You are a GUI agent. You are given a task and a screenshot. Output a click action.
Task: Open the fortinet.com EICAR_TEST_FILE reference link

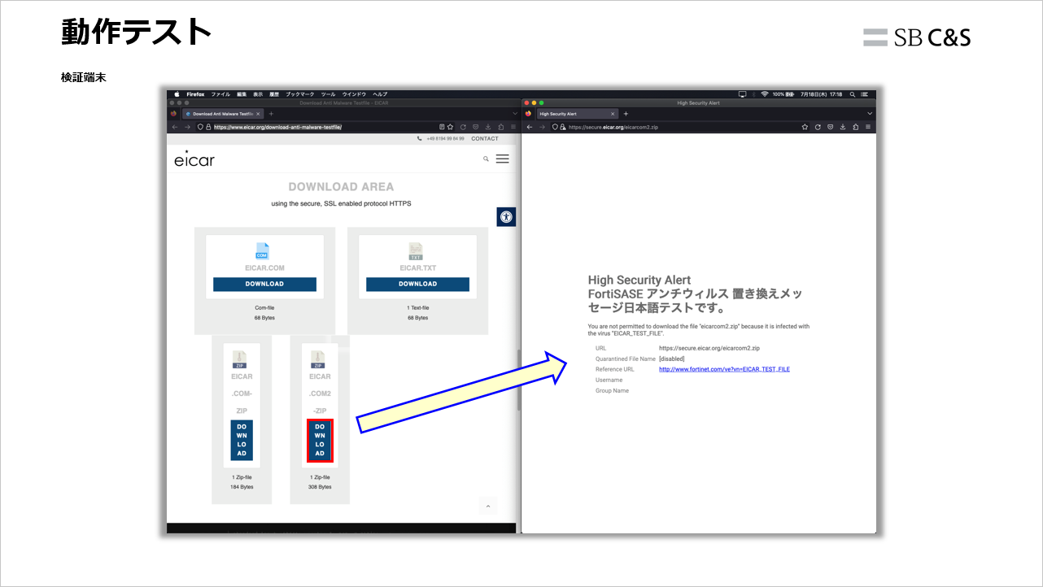click(x=724, y=369)
